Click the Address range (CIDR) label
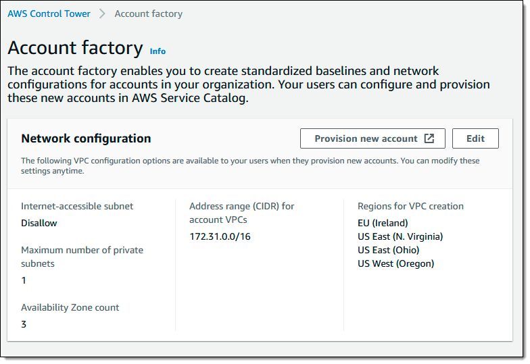This screenshot has width=530, height=364. pos(241,212)
